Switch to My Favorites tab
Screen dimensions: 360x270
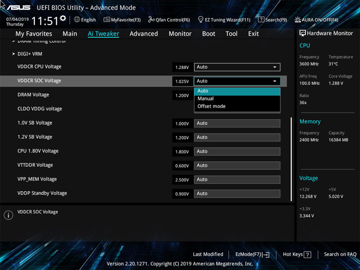click(x=34, y=34)
